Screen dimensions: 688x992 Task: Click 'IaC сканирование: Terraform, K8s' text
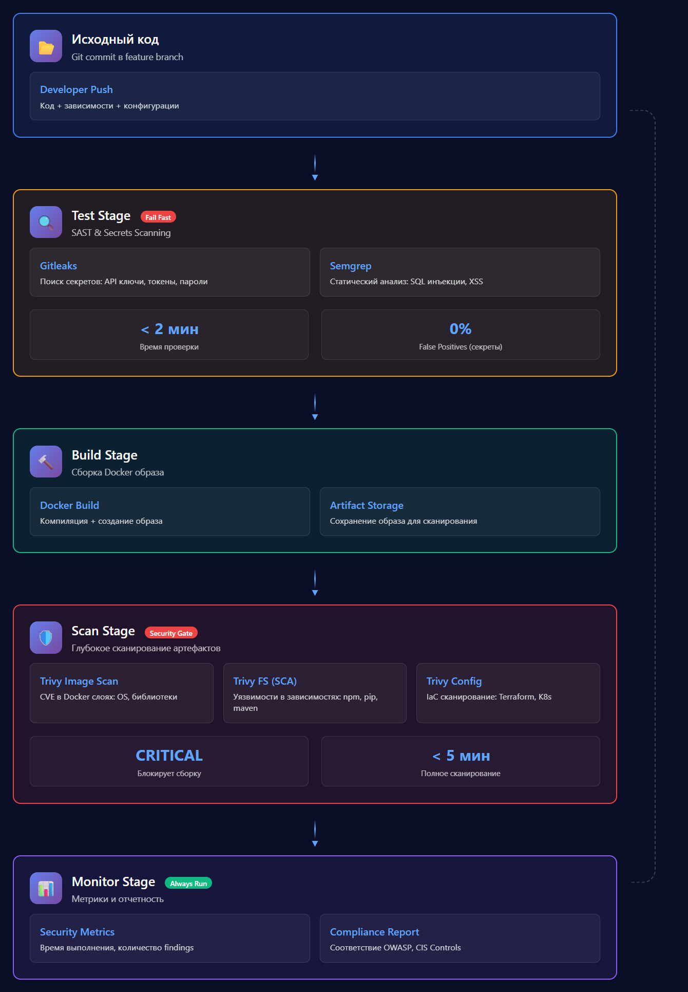(x=489, y=697)
